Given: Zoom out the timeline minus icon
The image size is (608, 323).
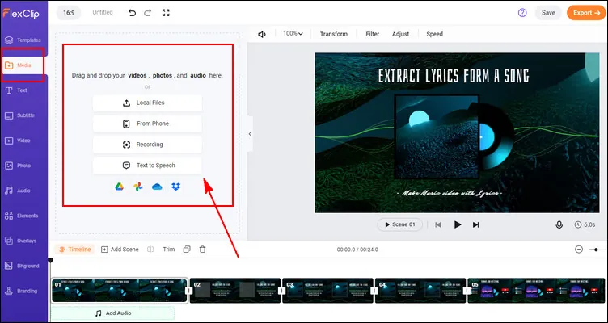Looking at the screenshot, I should [579, 250].
